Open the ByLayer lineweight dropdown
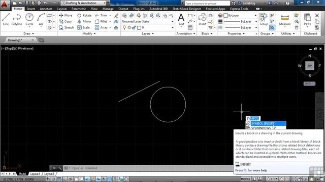The height and width of the screenshot is (182, 325). tap(240, 21)
